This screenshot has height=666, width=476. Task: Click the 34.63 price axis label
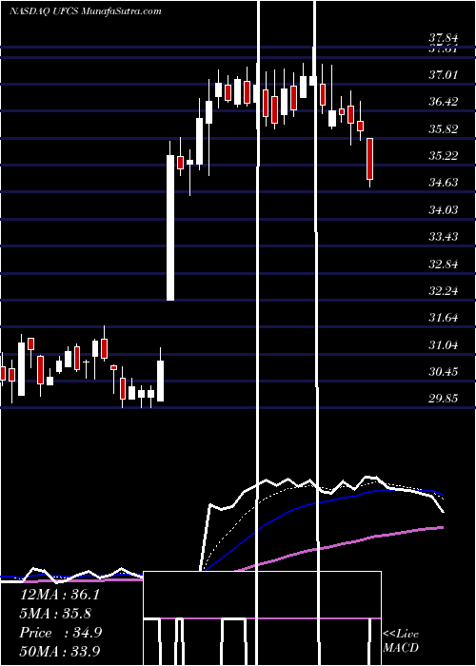[444, 183]
